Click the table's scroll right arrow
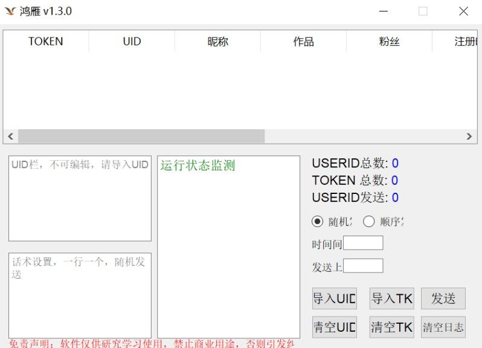The image size is (482, 348). [469, 137]
